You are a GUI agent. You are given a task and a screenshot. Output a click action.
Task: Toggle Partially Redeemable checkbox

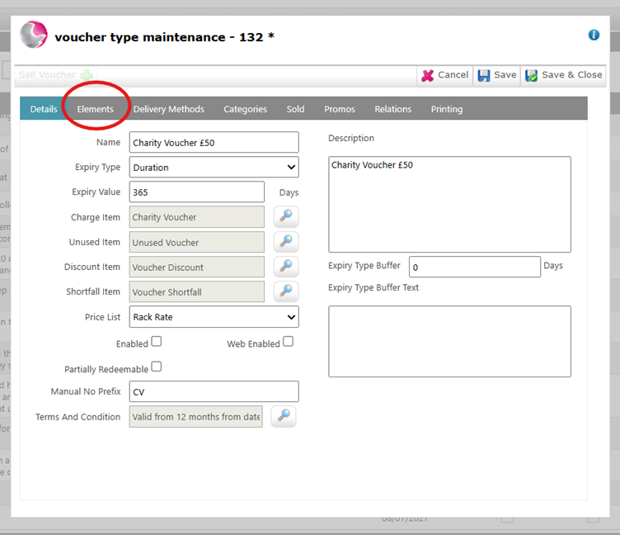157,367
